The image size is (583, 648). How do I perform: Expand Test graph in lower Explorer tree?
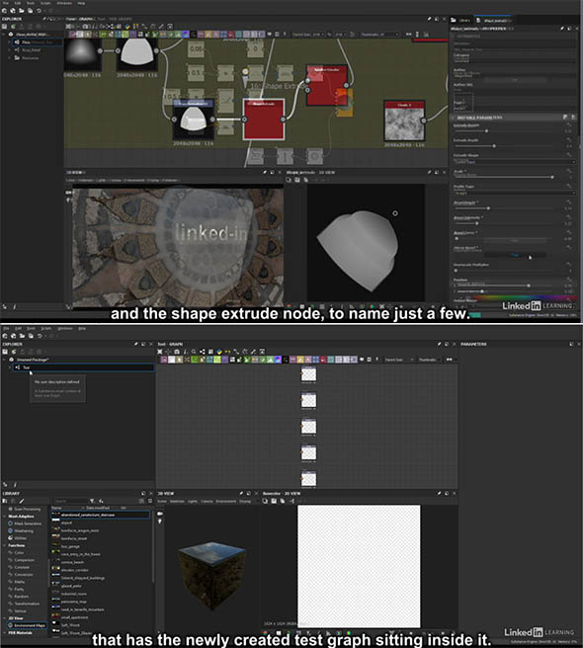click(10, 367)
